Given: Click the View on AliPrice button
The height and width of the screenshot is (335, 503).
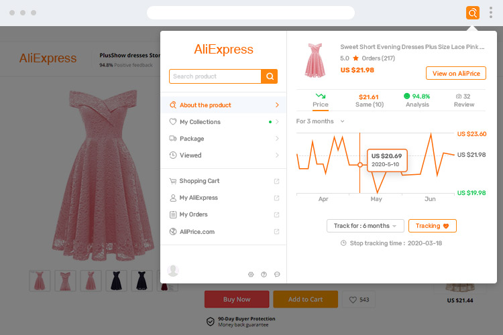Looking at the screenshot, I should [x=455, y=74].
